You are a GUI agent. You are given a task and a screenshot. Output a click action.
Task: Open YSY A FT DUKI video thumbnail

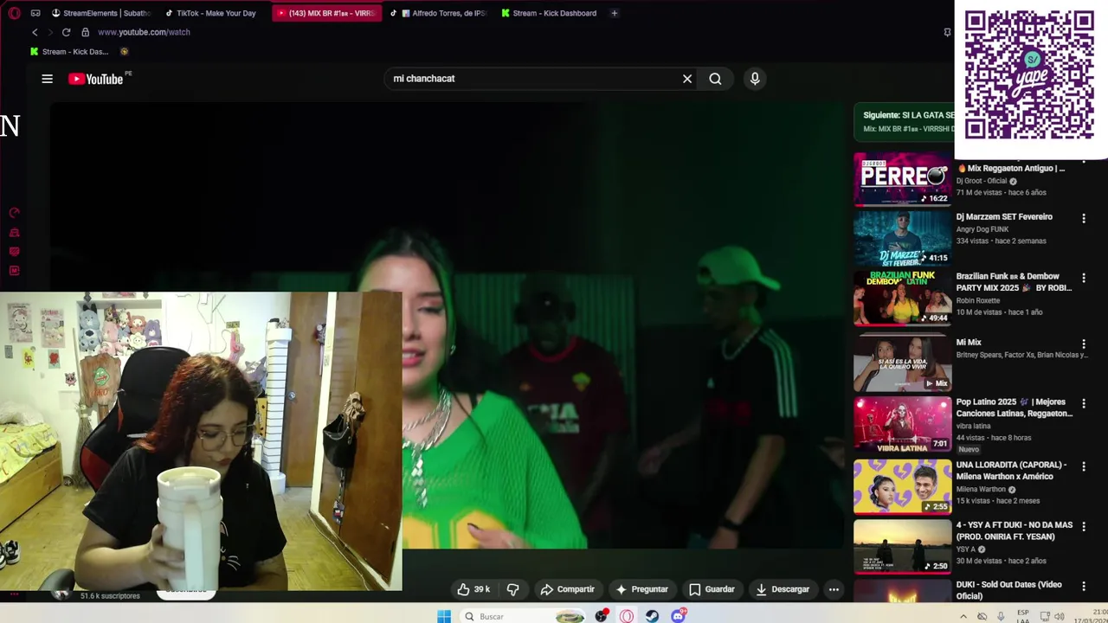[x=902, y=547]
